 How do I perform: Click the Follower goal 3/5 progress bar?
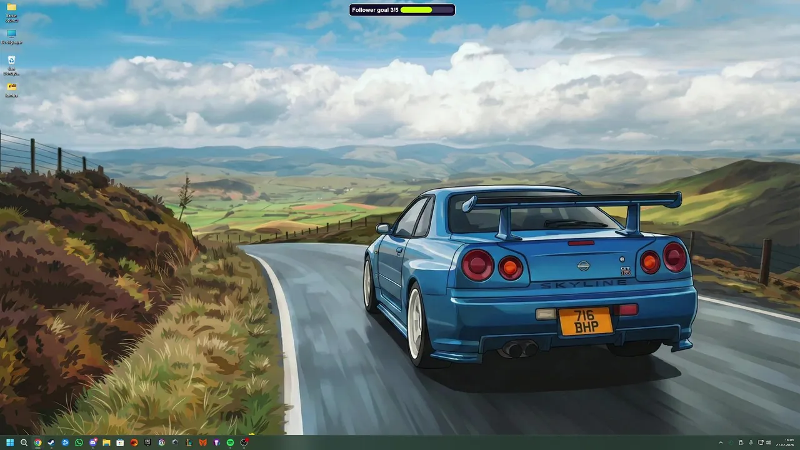426,10
